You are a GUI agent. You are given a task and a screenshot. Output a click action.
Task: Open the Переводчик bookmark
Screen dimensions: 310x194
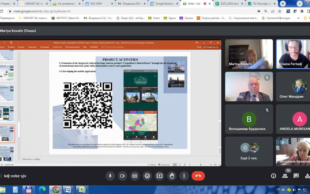click(x=7, y=18)
